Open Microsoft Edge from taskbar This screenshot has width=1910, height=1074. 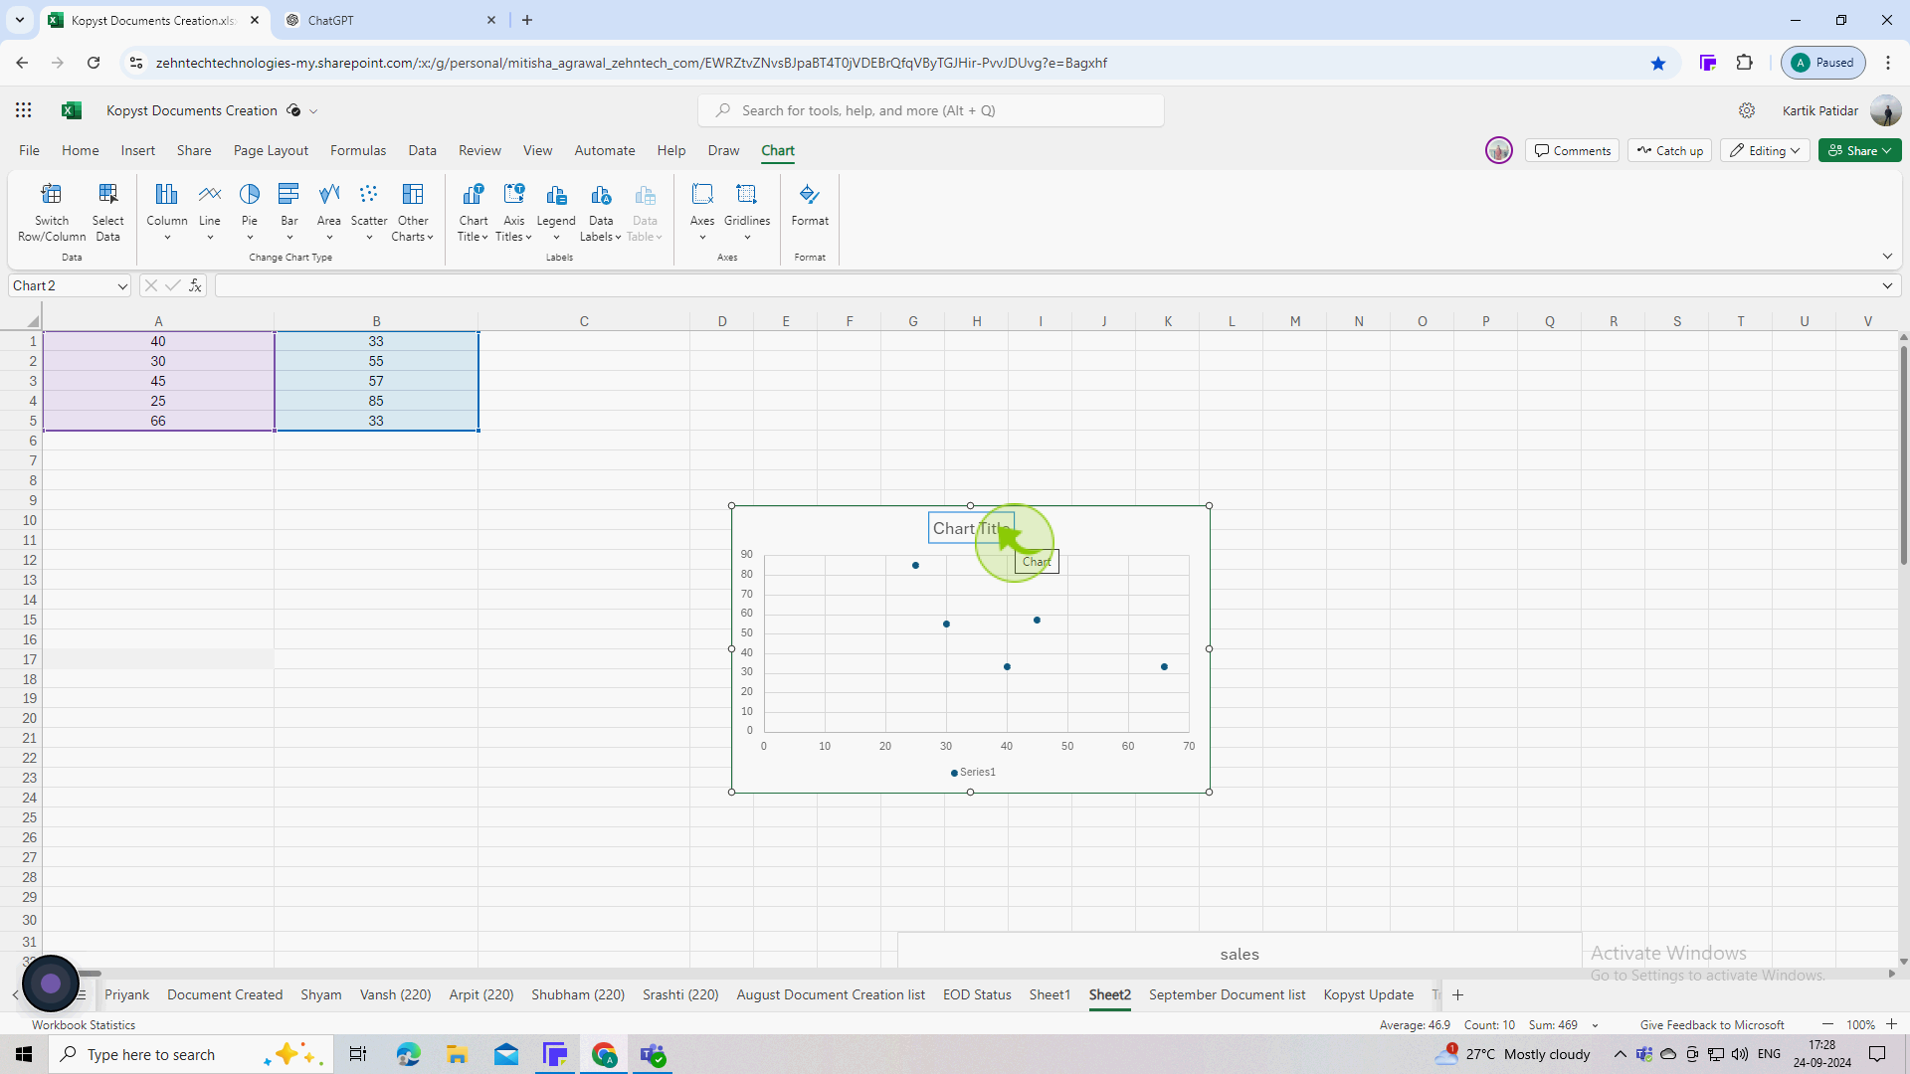pos(408,1054)
